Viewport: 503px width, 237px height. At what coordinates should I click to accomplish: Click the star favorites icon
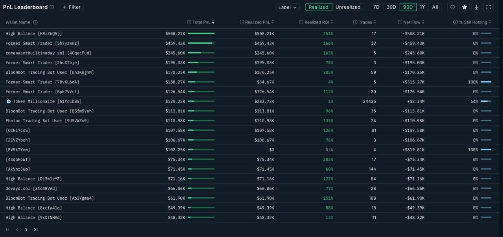[464, 7]
